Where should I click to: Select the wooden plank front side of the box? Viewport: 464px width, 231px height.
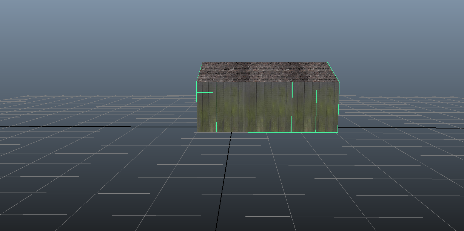(x=267, y=107)
